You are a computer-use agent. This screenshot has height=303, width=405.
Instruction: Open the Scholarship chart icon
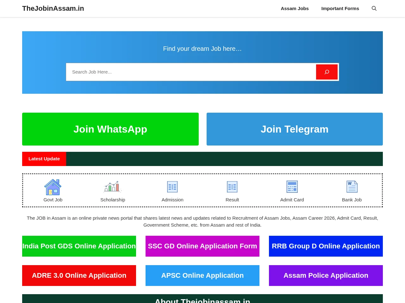pyautogui.click(x=113, y=187)
